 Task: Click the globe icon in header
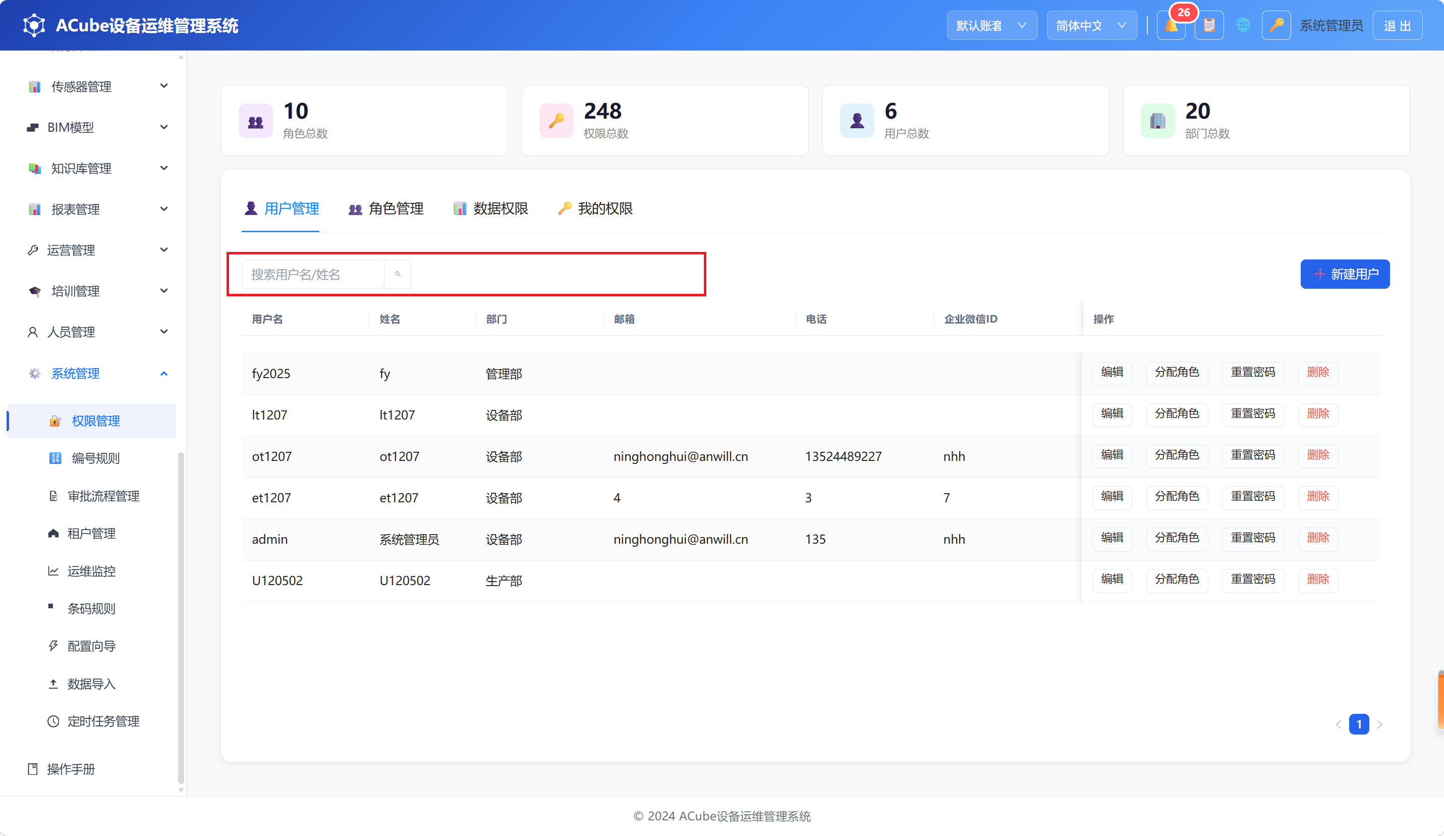click(1243, 26)
